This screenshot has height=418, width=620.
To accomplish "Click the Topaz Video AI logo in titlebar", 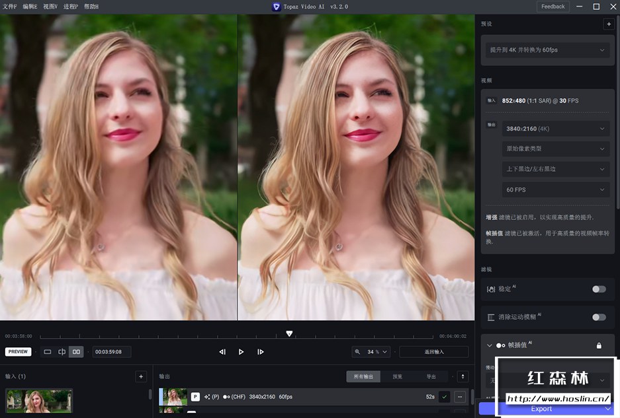I will point(276,7).
